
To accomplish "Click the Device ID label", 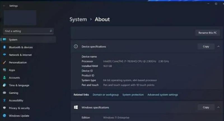I will pos(87,71).
